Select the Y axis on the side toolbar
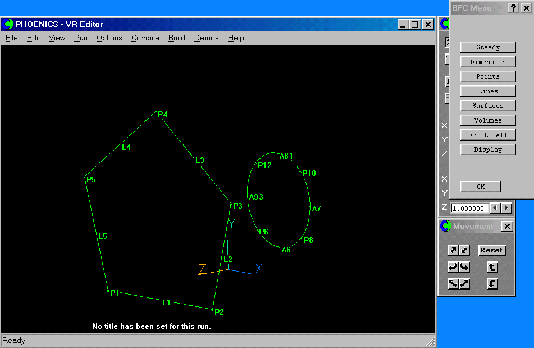 click(444, 139)
